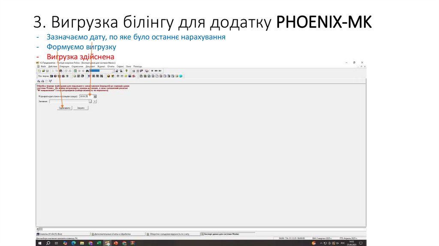Click the Task View taskbar icon
439x246 pixels.
coord(56,243)
